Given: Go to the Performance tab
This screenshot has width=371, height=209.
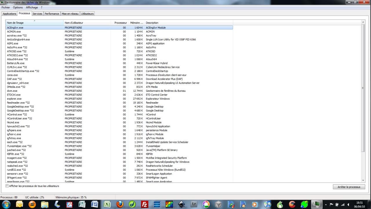Looking at the screenshot, I should click(x=52, y=14).
